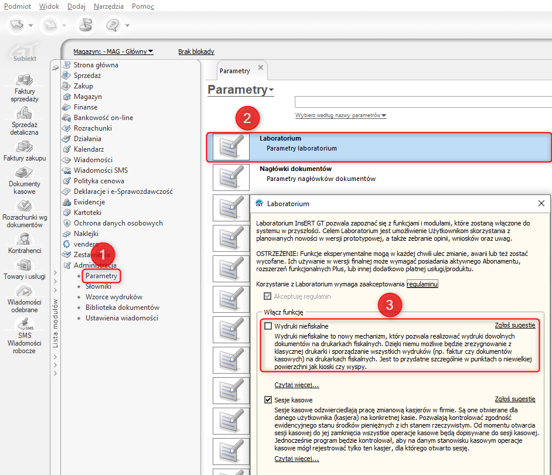Click the Nagłówki dokumentów parameter notepad icon

231,177
